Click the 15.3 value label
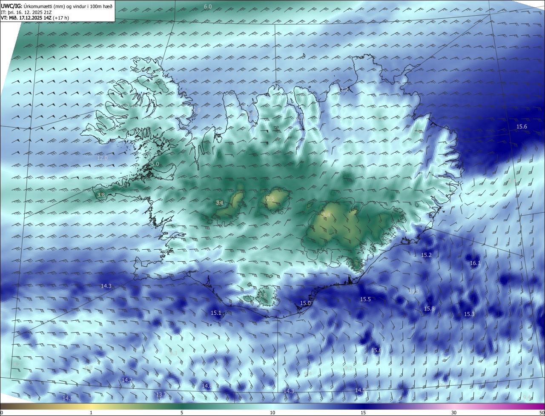This screenshot has height=416, width=545. [469, 314]
